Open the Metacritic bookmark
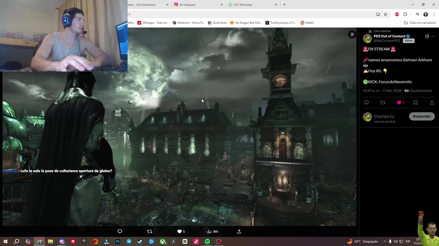Image resolution: width=439 pixels, height=246 pixels. tap(188, 23)
